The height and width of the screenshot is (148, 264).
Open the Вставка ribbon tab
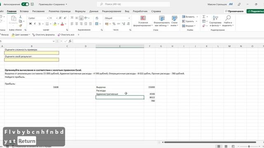[24, 11]
